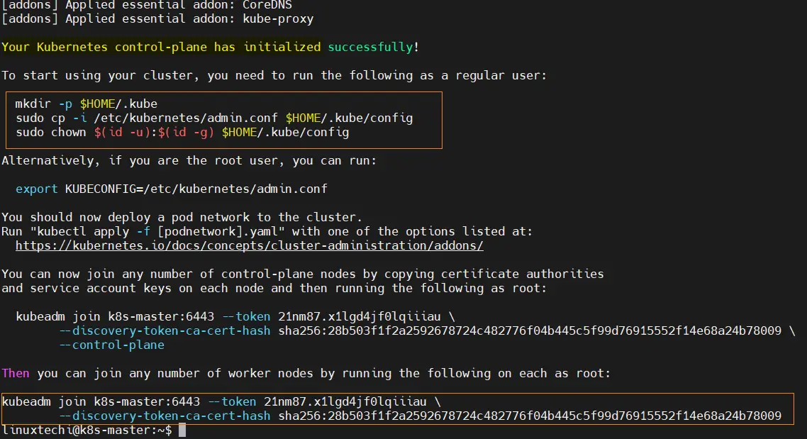Select the "export KUBECONFIG" command line
This screenshot has height=439, width=807.
[171, 189]
